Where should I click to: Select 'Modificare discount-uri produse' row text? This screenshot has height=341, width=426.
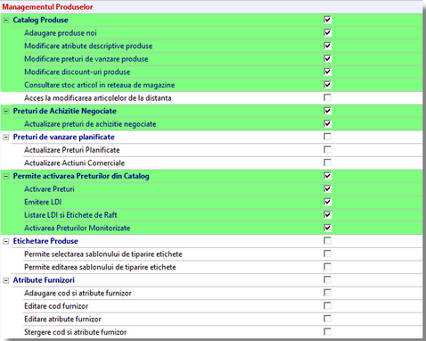78,72
